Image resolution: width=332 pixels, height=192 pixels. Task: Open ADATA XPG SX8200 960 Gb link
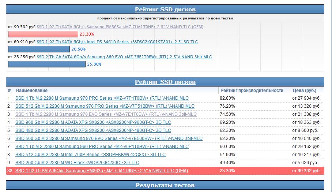[x=93, y=122]
